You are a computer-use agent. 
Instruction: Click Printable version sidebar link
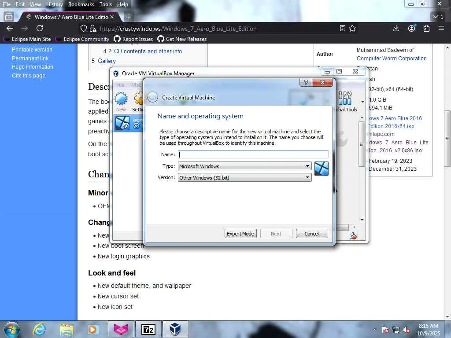[x=32, y=49]
